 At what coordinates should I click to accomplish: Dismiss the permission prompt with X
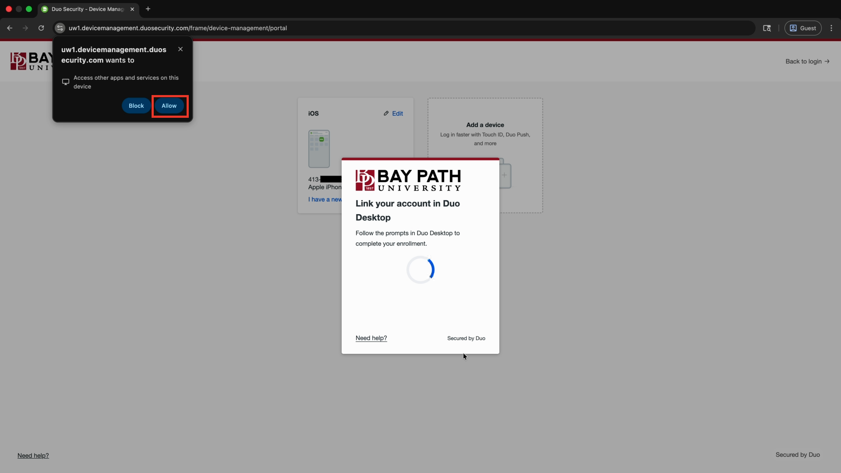(x=180, y=49)
